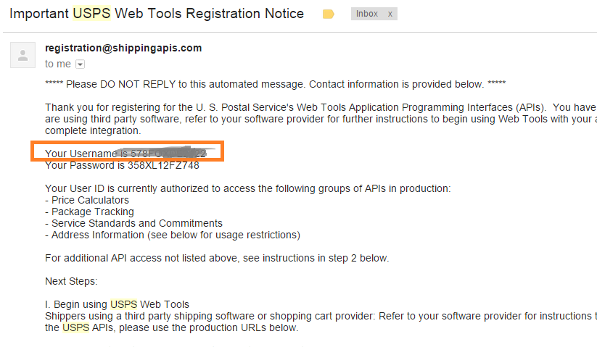Click the 'to me' recipient text
597x347 pixels.
(x=58, y=64)
